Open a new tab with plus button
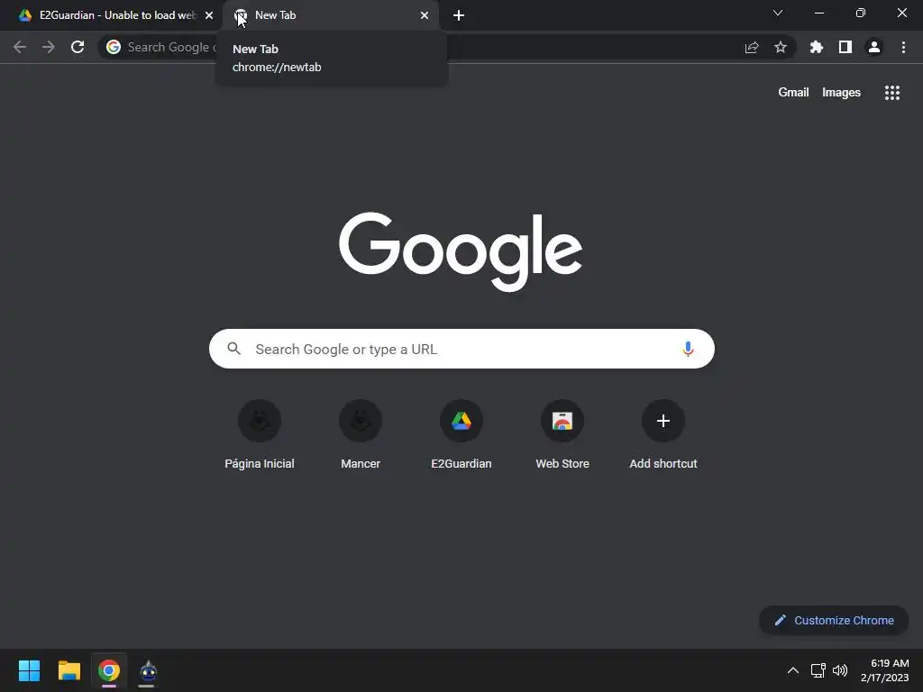 pyautogui.click(x=459, y=15)
